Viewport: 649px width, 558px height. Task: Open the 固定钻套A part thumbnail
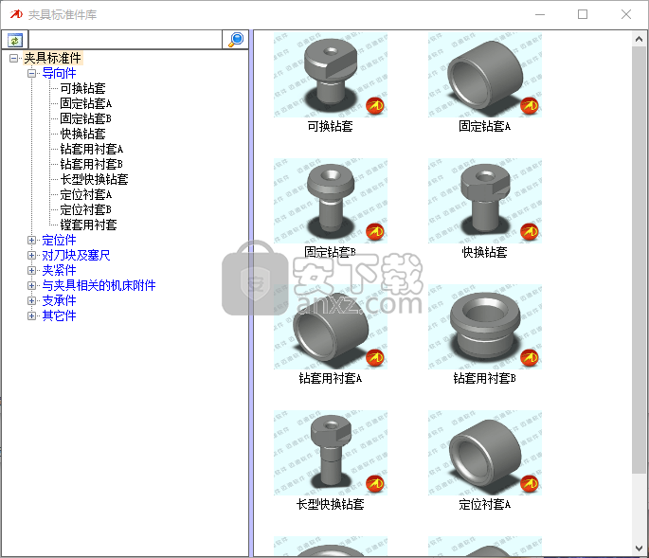pyautogui.click(x=485, y=75)
